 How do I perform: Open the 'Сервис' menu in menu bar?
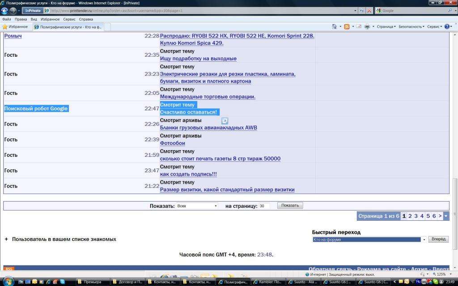click(69, 19)
